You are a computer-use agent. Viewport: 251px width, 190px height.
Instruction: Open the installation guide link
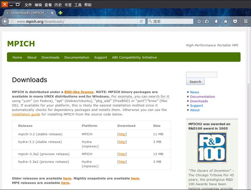pyautogui.click(x=26, y=114)
